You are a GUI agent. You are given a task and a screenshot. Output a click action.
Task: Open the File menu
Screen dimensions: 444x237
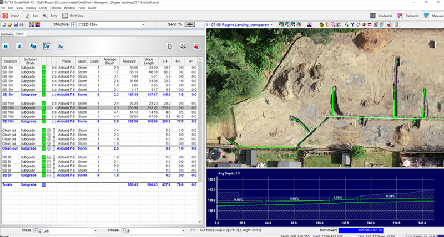pos(3,8)
